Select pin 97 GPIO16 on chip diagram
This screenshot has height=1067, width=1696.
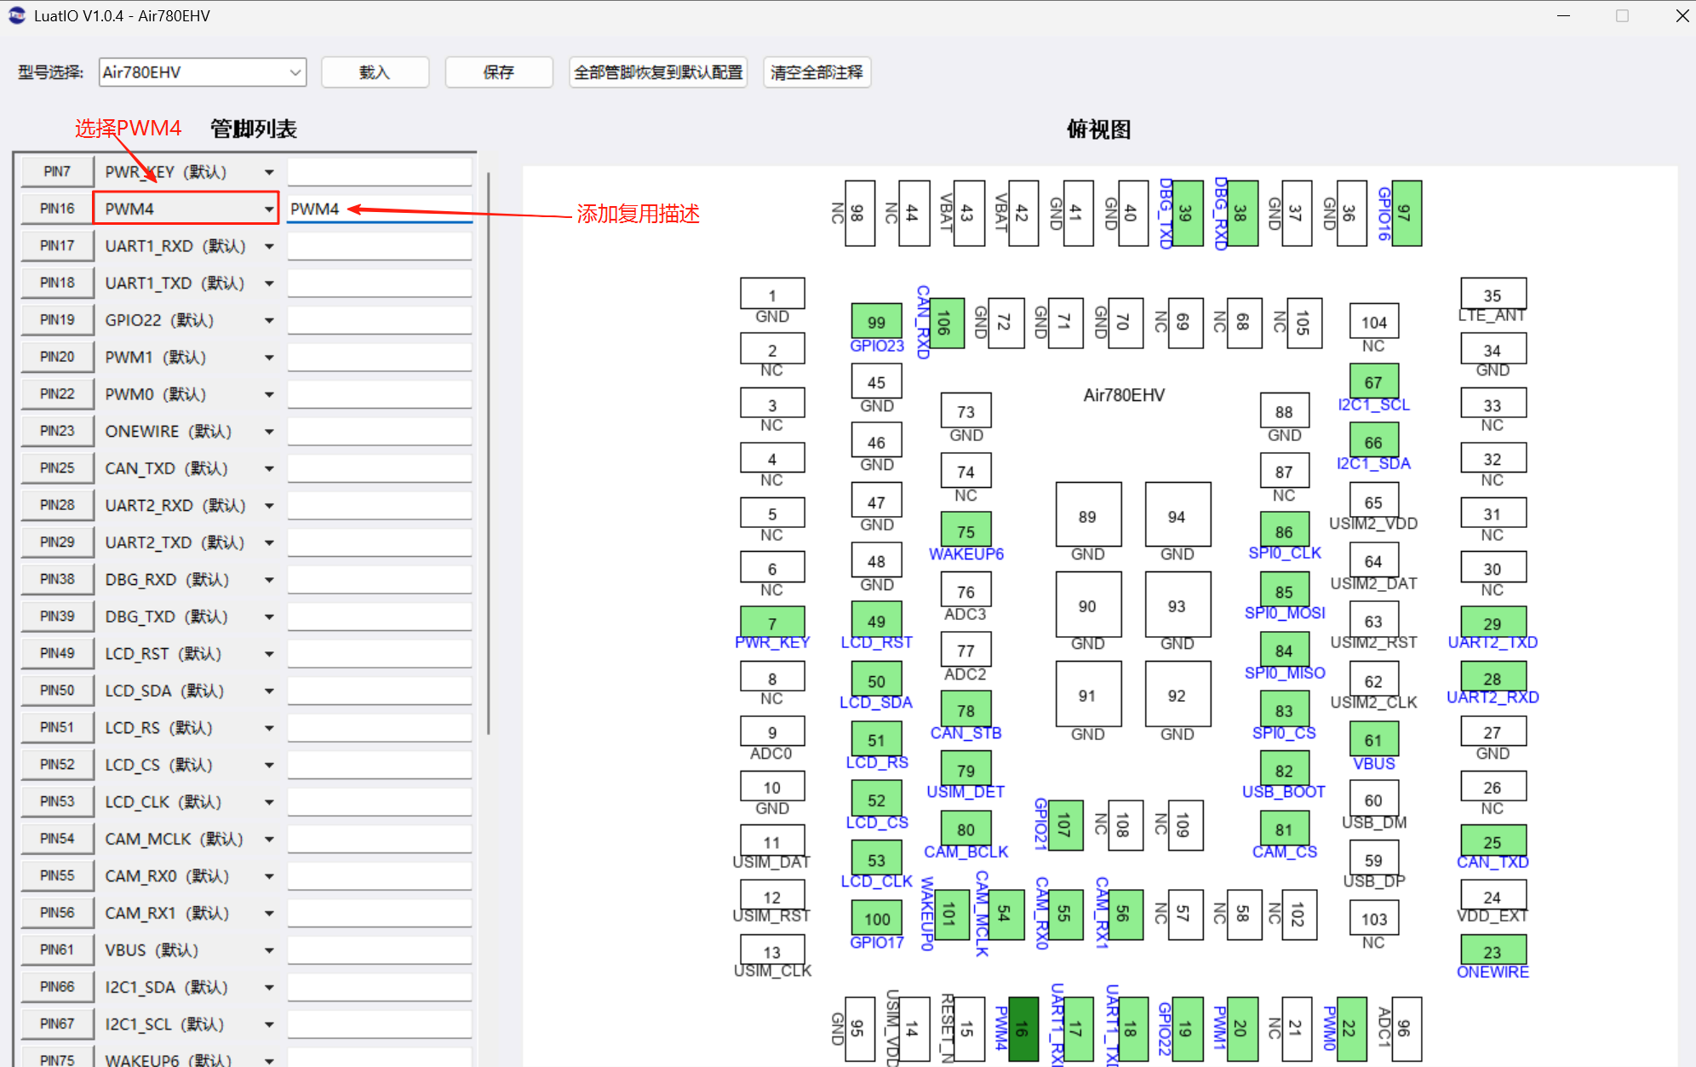[x=1407, y=213]
